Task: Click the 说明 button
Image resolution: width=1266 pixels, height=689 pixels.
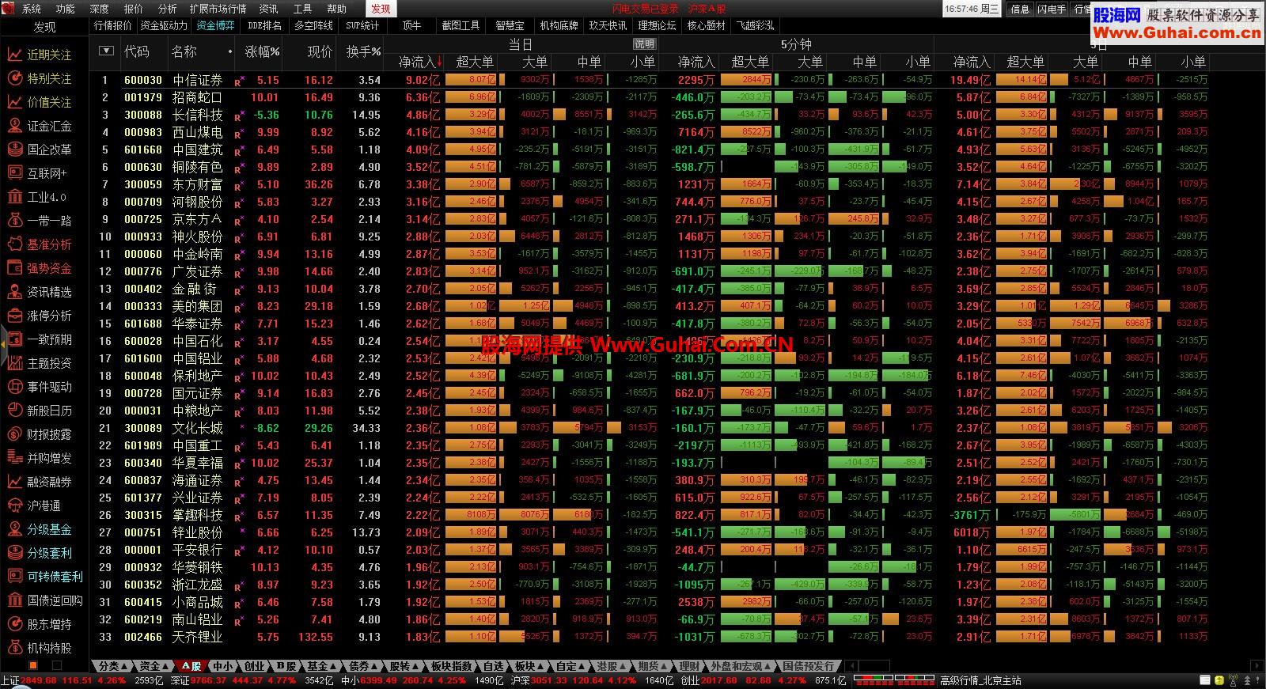Action: click(645, 44)
